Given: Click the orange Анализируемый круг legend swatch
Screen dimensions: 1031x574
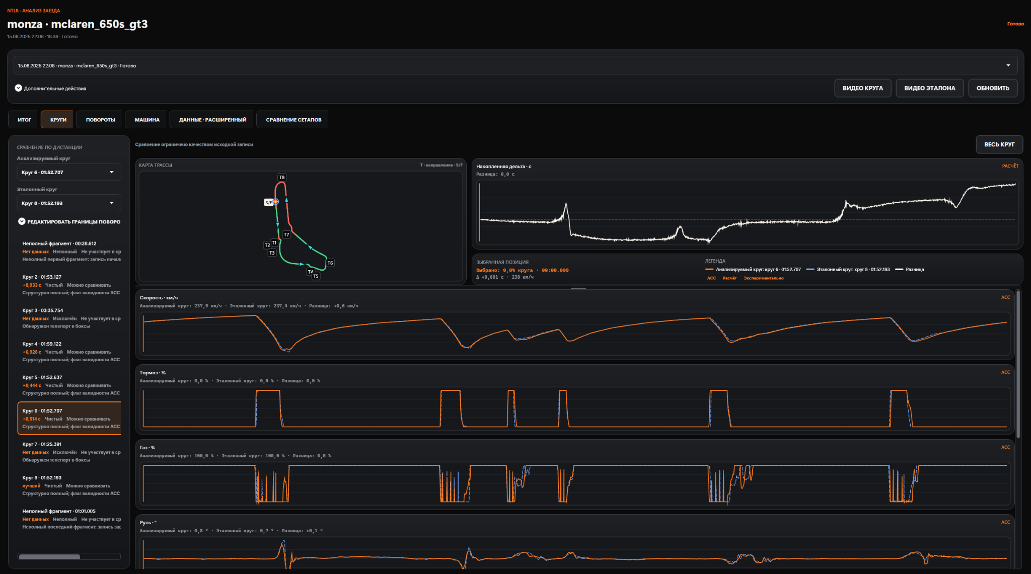Looking at the screenshot, I should click(x=709, y=270).
